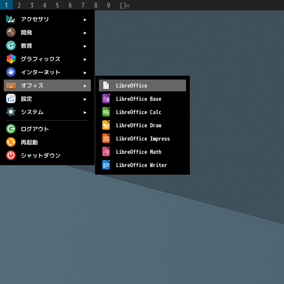The image size is (284, 284).
Task: Click the purple LibreOffice Base icon
Action: coord(106,98)
